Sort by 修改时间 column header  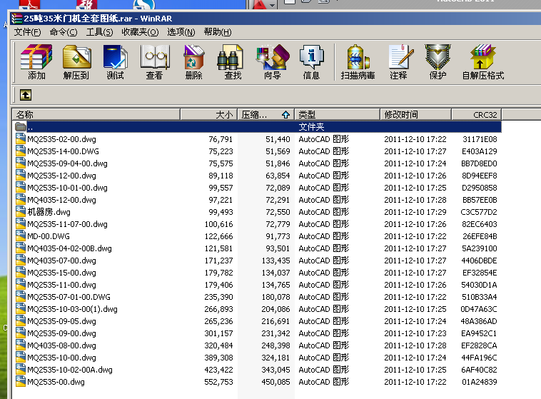[x=416, y=115]
